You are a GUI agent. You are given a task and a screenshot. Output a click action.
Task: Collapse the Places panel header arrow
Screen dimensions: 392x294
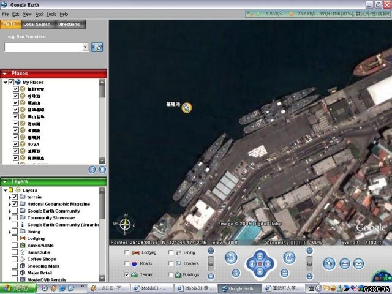tap(4, 73)
